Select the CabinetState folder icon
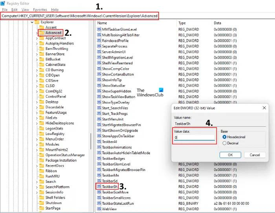 pyautogui.click(x=42, y=65)
